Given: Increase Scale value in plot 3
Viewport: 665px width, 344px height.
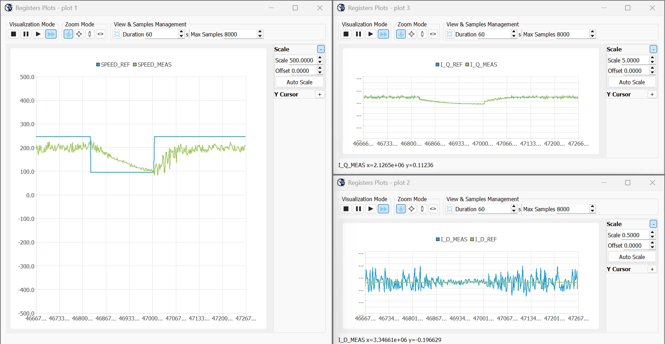Looking at the screenshot, I should [x=653, y=58].
